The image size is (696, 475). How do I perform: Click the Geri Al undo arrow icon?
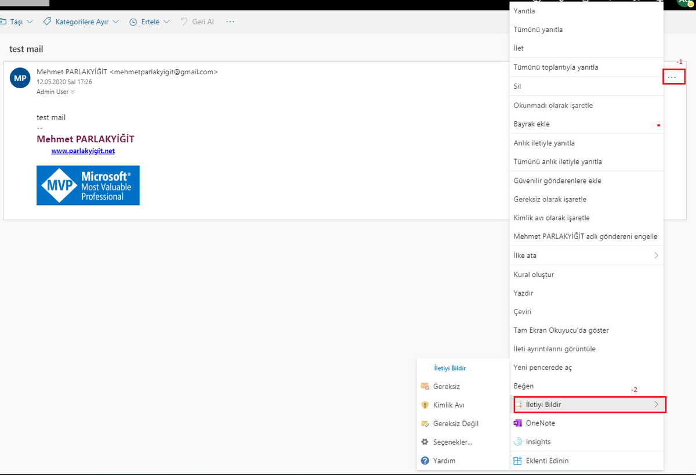[x=183, y=21]
